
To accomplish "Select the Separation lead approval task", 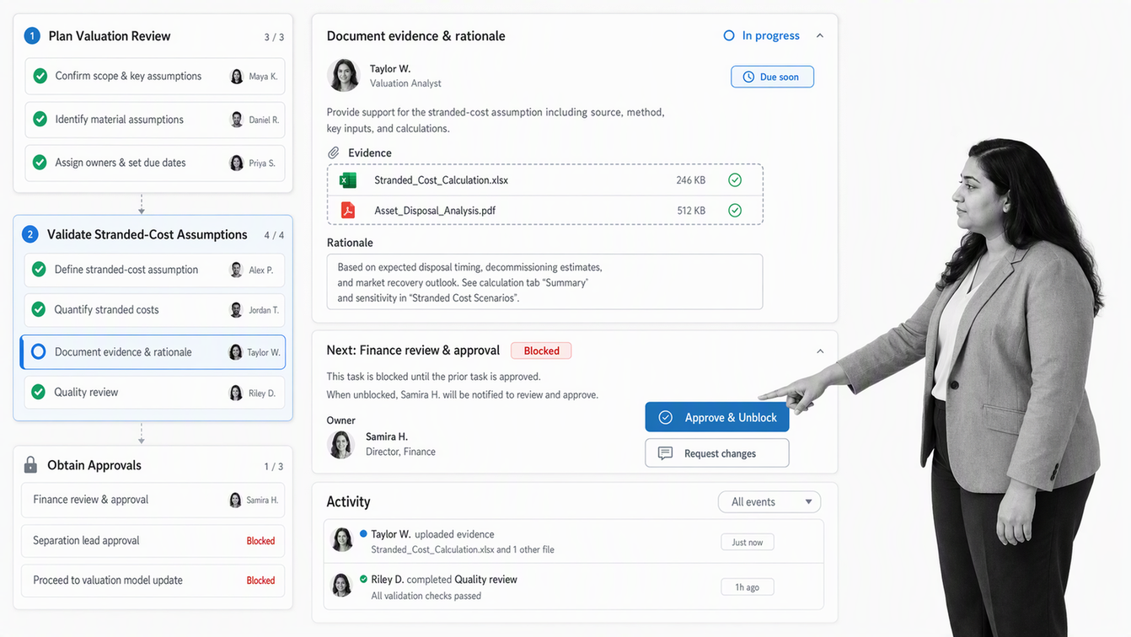I will coord(153,541).
